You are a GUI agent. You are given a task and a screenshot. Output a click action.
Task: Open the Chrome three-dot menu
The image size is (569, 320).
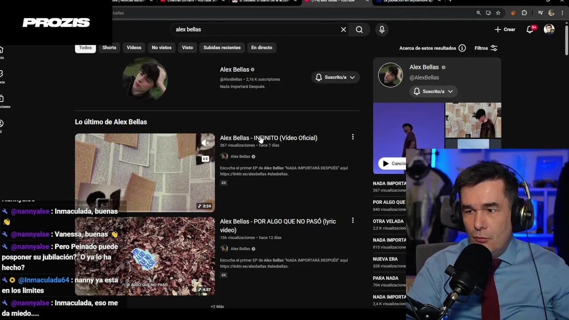(562, 13)
